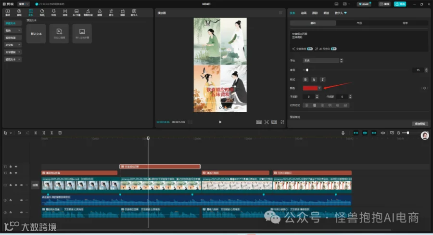Open the Transitions (转场) panel icon
This screenshot has height=235, width=433.
coord(65,13)
